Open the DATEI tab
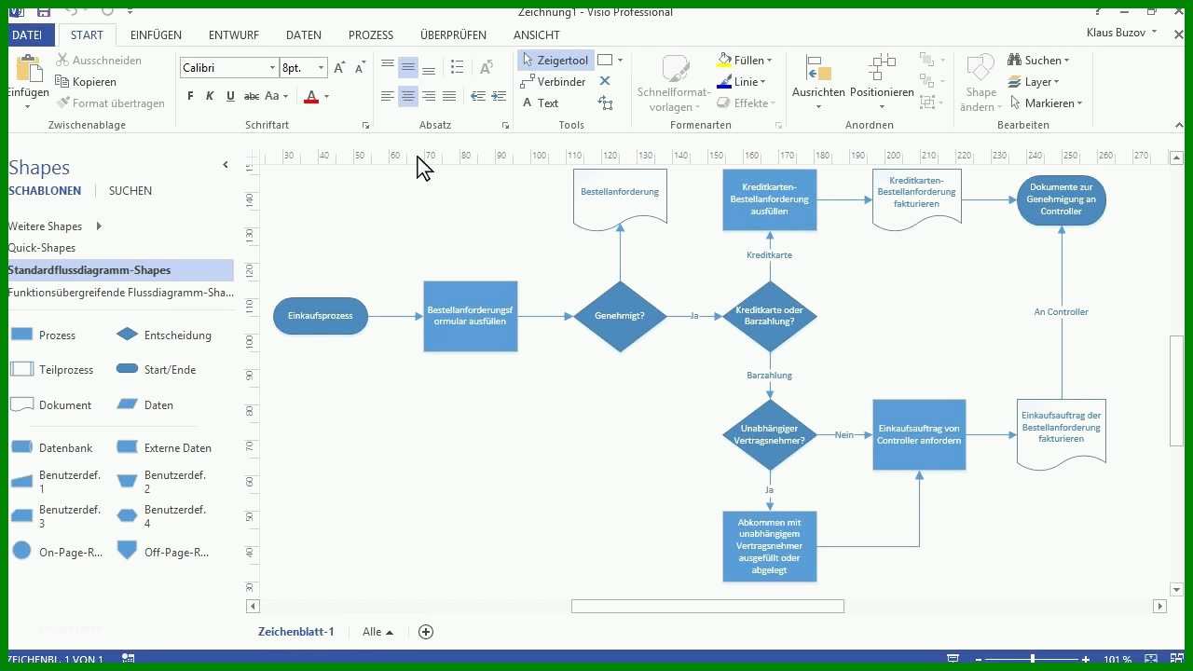 pos(27,34)
